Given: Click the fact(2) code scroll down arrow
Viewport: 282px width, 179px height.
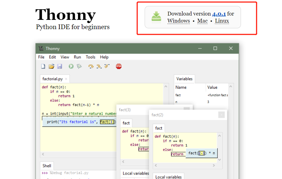Looking at the screenshot, I should pyautogui.click(x=219, y=160).
